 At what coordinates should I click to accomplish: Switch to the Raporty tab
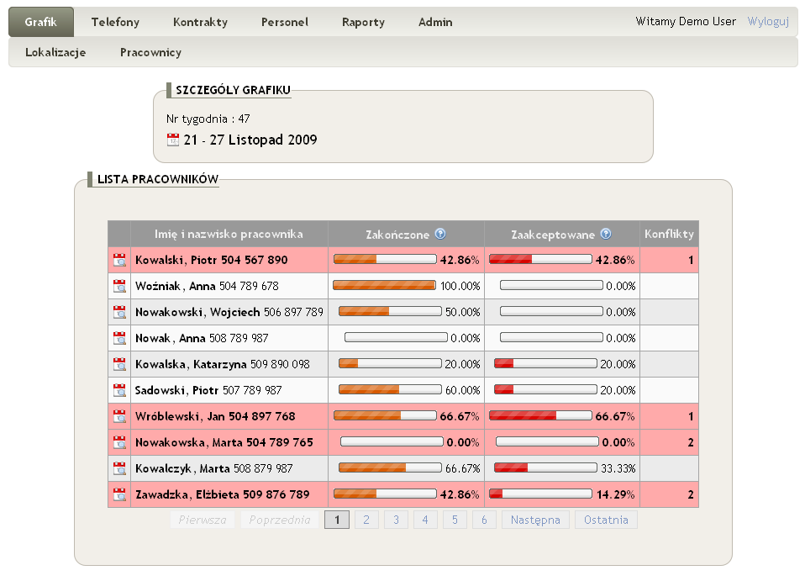pos(363,23)
